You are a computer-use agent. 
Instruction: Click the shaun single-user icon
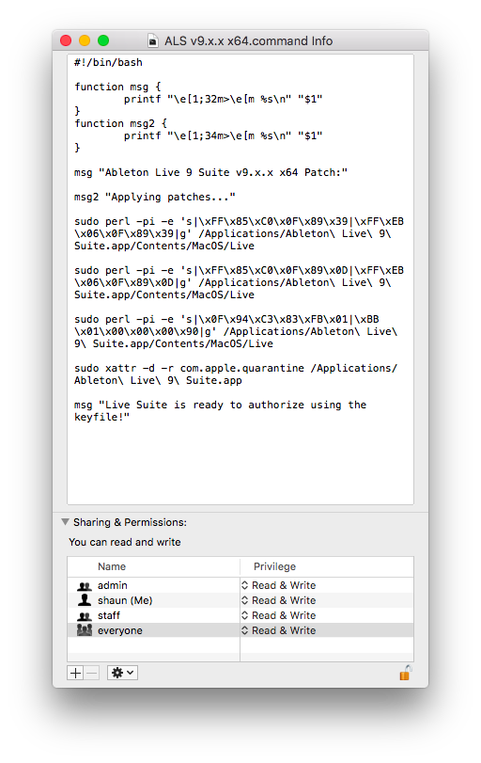click(85, 599)
